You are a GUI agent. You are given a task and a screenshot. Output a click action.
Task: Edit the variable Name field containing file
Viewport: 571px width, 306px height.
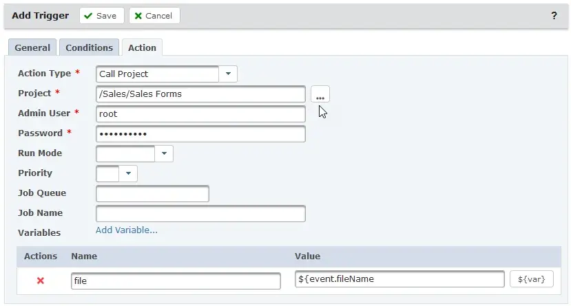tap(176, 281)
